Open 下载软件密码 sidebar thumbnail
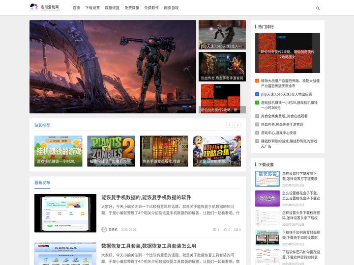 (x=267, y=257)
